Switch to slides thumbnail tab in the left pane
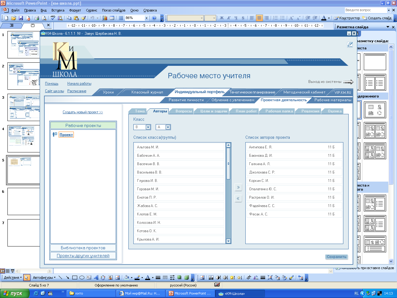Image resolution: width=397 pixels, height=298 pixels. (x=33, y=25)
